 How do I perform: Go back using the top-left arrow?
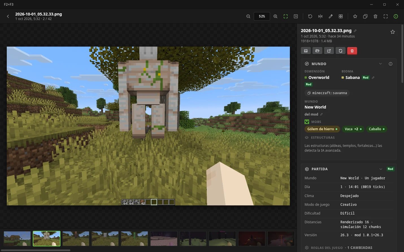8,16
